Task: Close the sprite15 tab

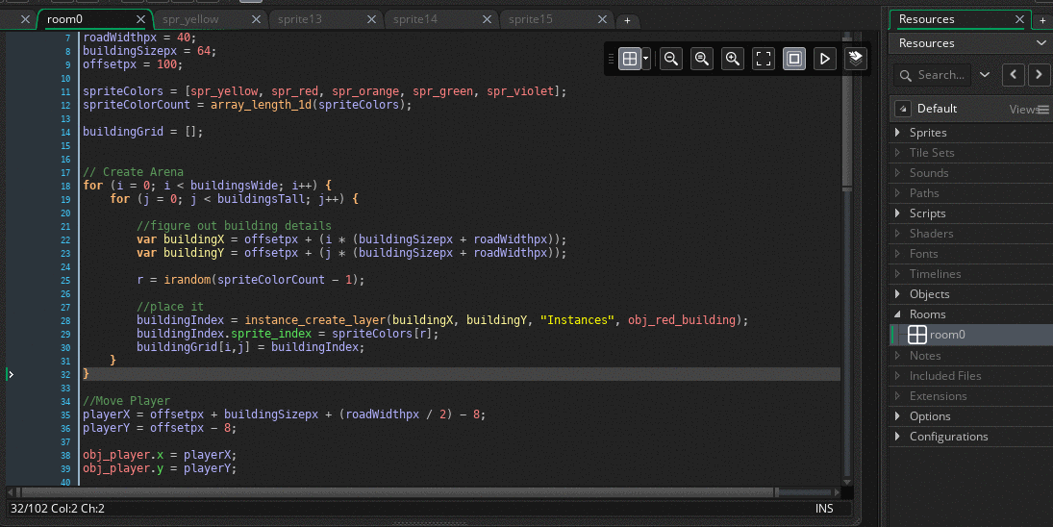Action: [602, 19]
